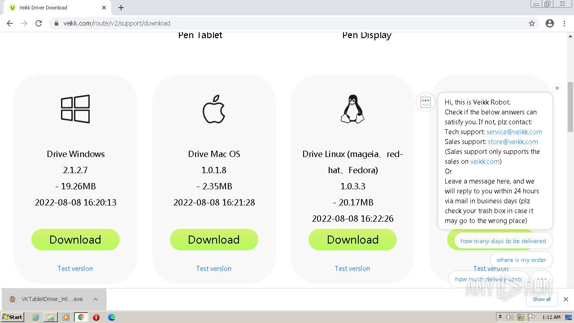Image resolution: width=574 pixels, height=323 pixels.
Task: Click the download file icon in downloads bar
Action: [x=13, y=299]
